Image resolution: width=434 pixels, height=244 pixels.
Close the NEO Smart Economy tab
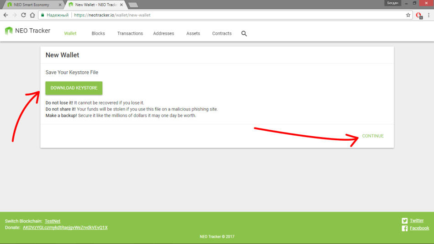pos(60,5)
